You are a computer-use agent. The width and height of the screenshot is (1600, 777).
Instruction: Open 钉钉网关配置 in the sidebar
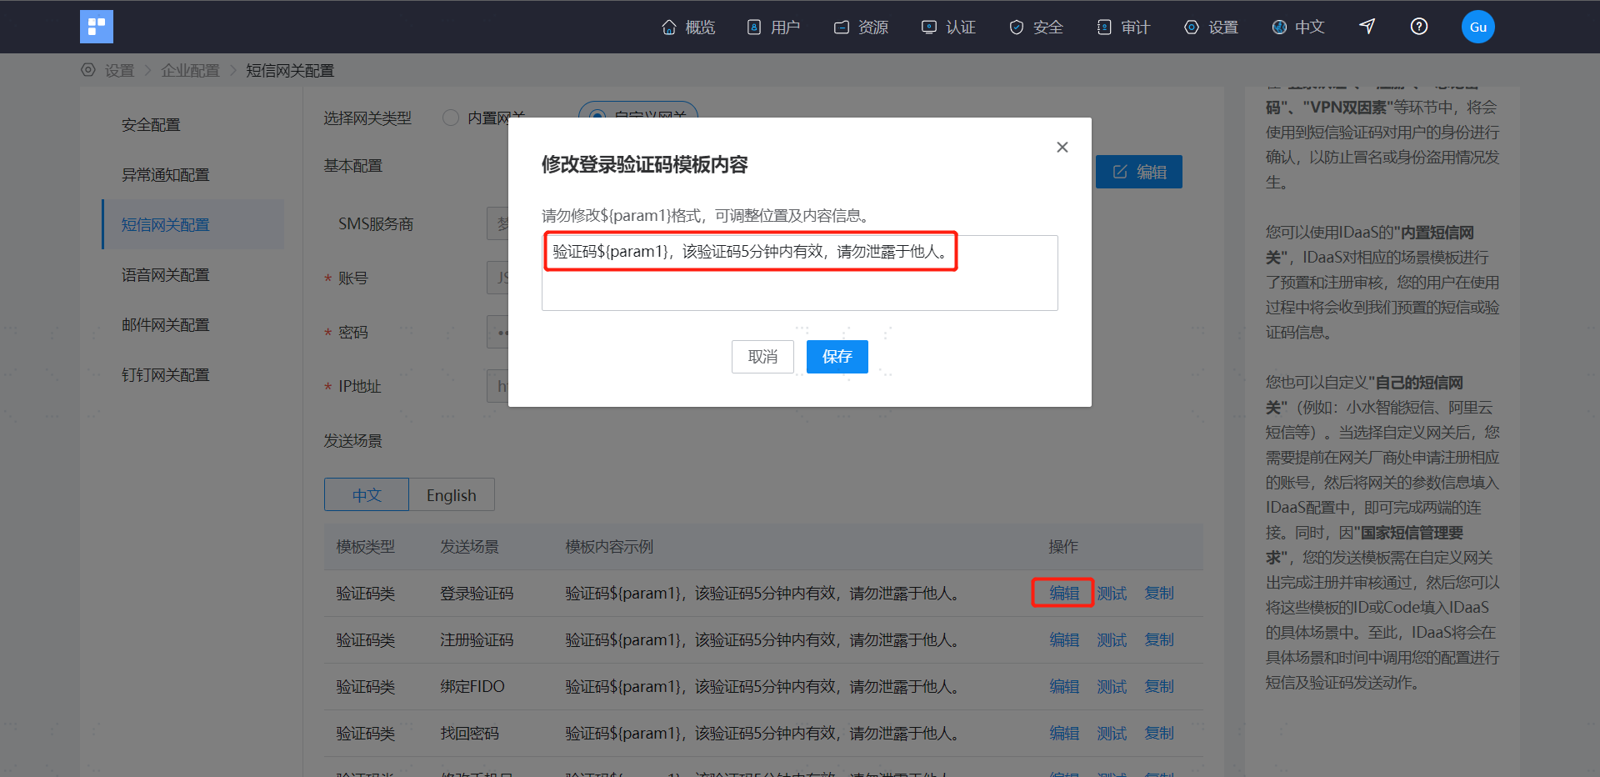pyautogui.click(x=166, y=375)
